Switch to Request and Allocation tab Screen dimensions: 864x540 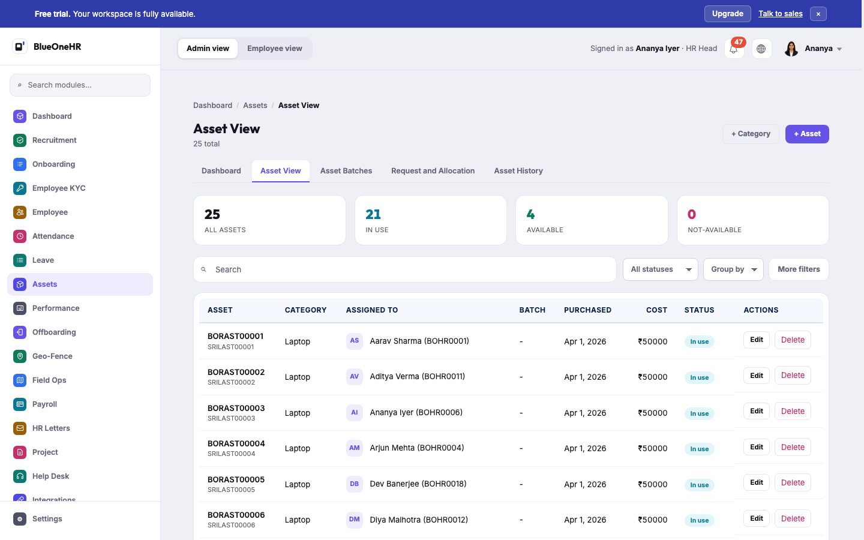pyautogui.click(x=433, y=171)
